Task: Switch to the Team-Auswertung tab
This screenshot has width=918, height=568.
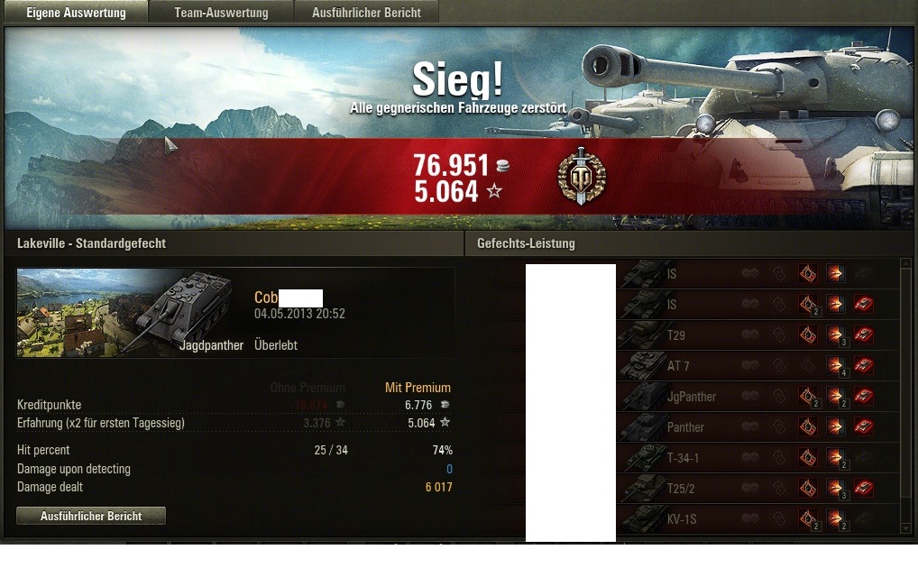Action: [x=221, y=13]
